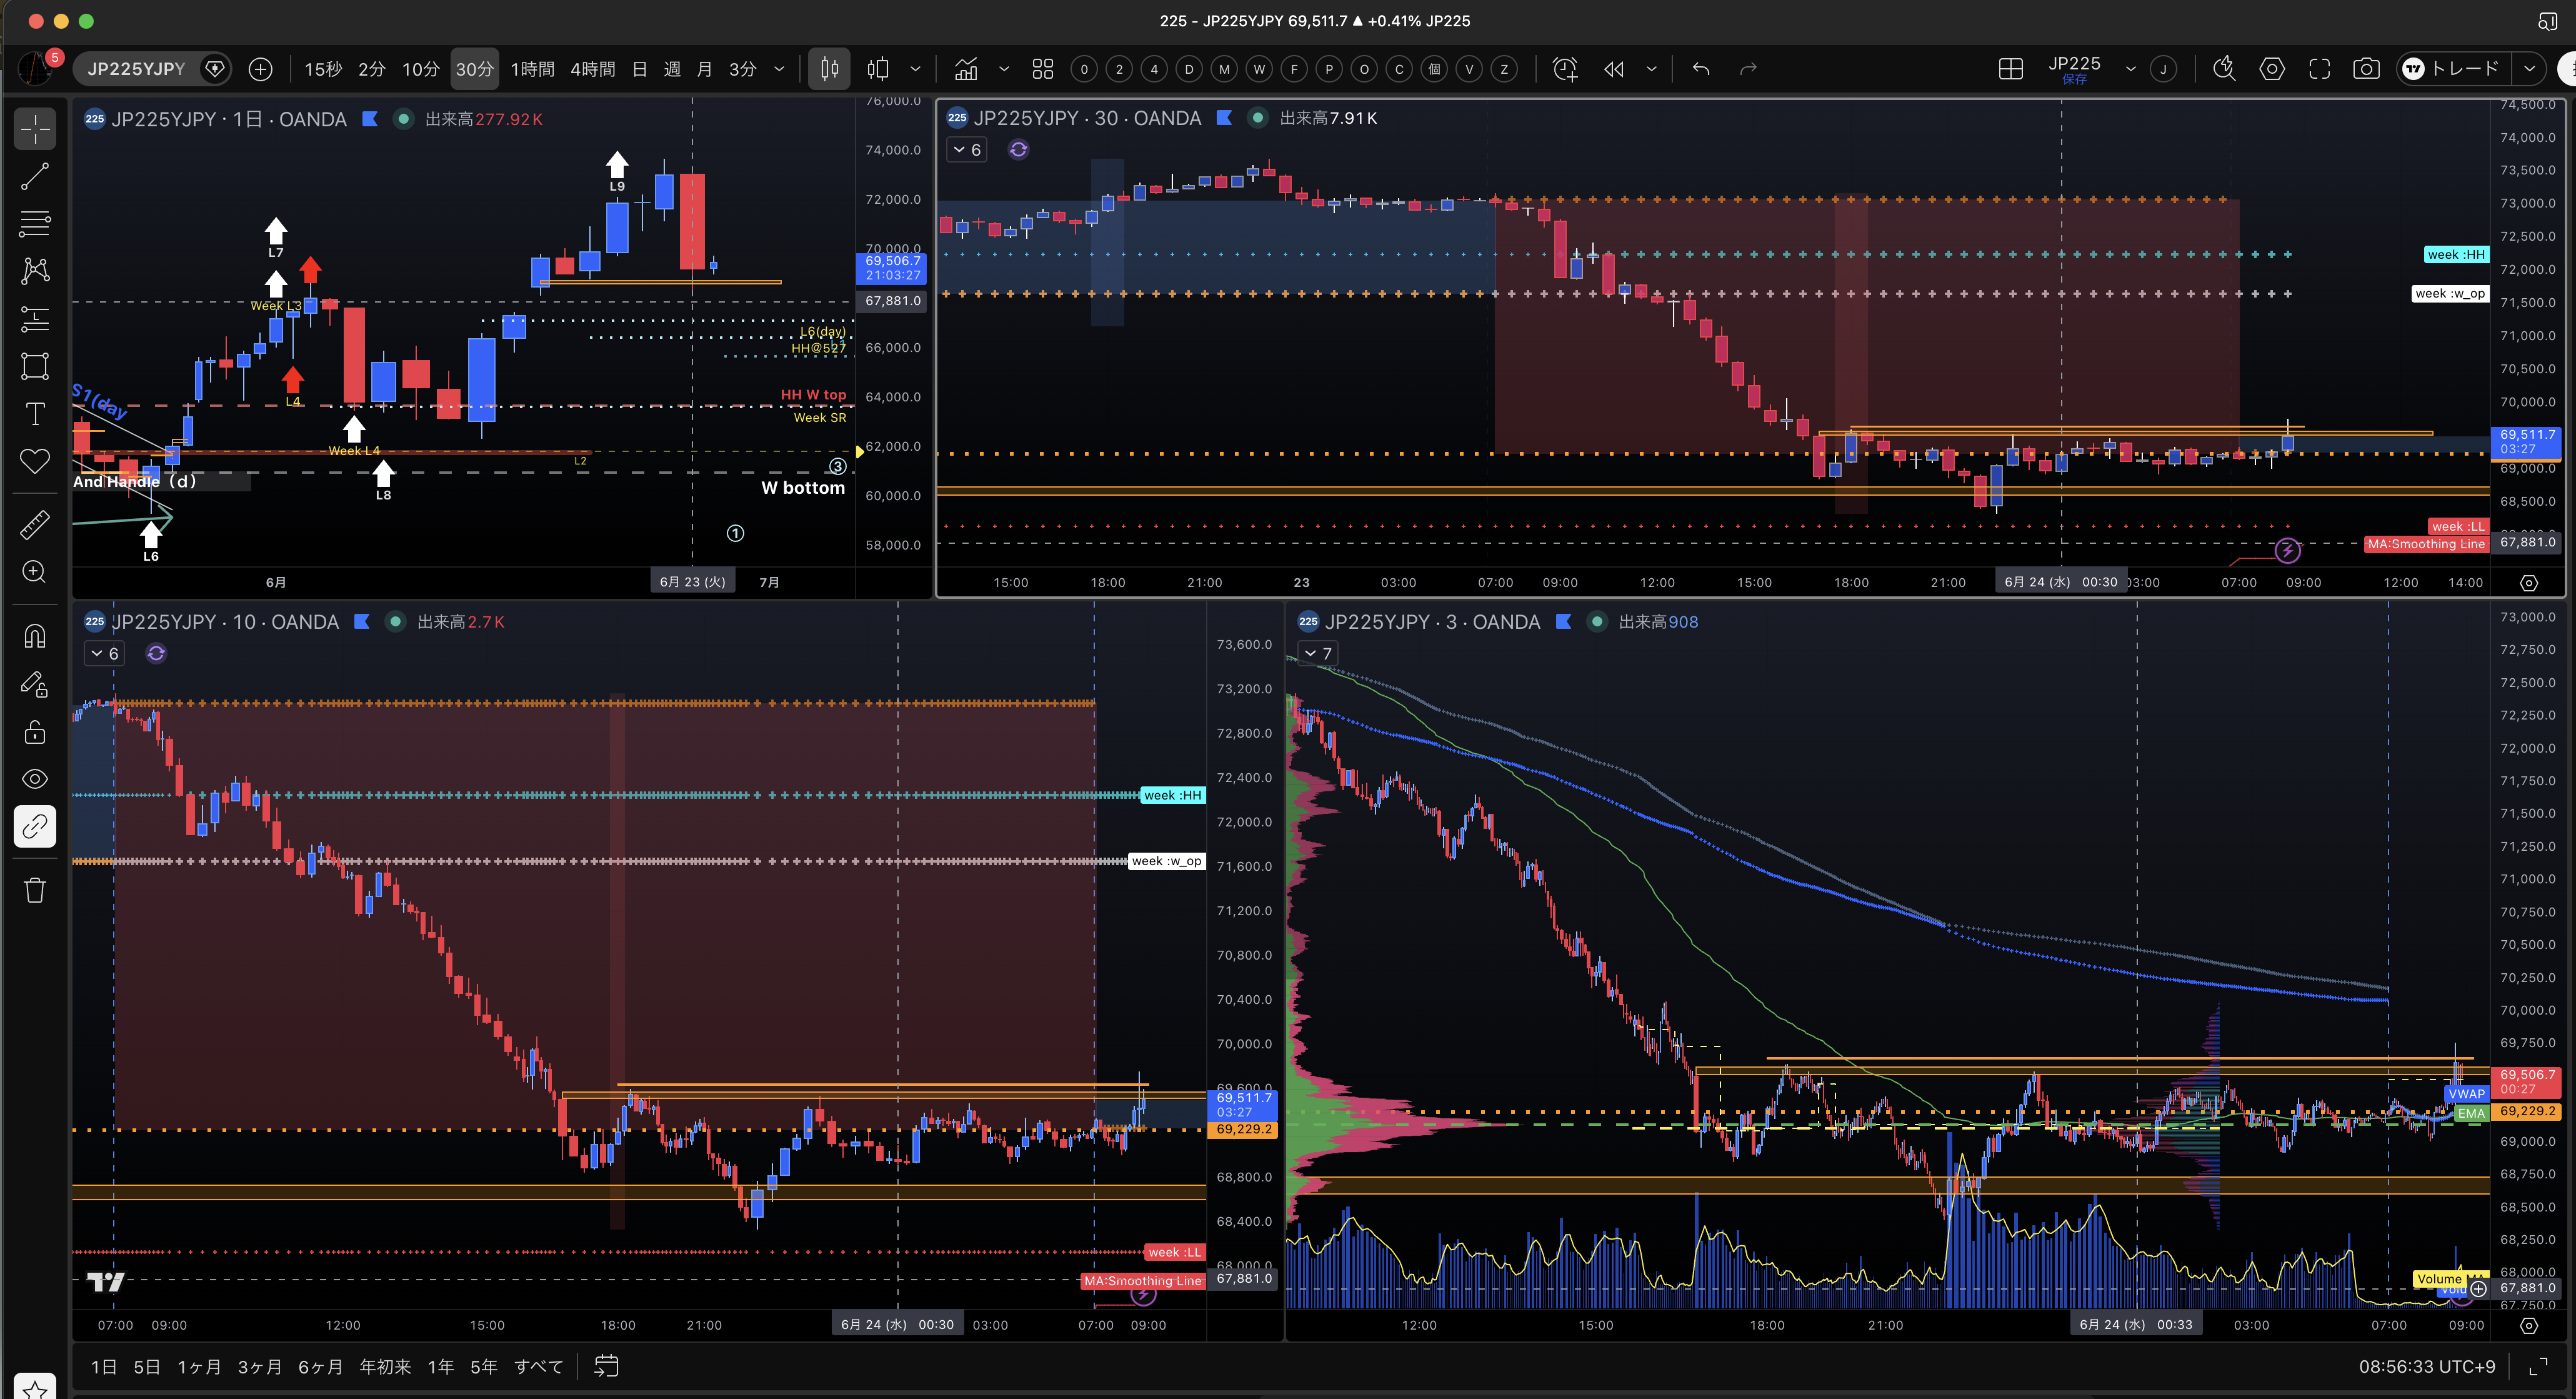Expand the time interval dropdown
Image resolution: width=2576 pixels, height=1399 pixels.
(x=779, y=69)
